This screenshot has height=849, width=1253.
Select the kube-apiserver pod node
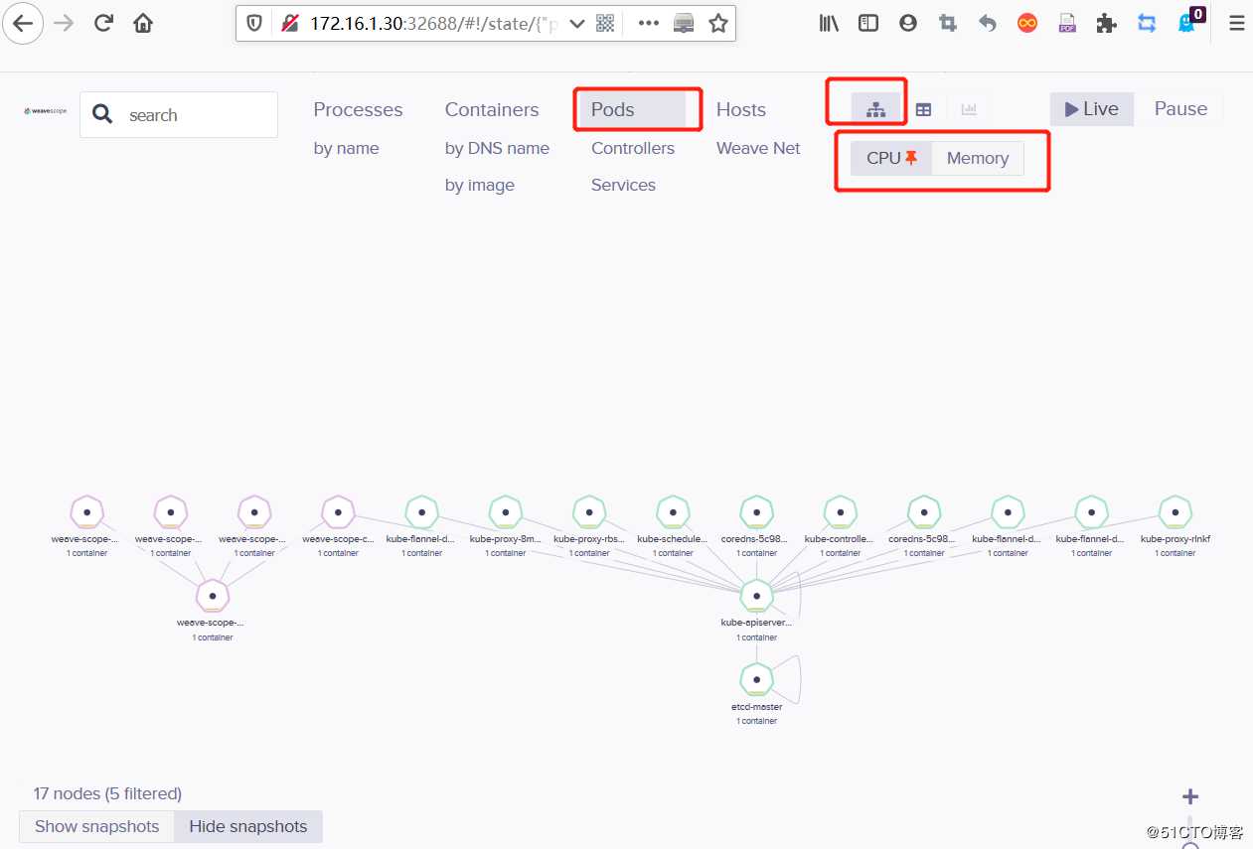(x=756, y=596)
